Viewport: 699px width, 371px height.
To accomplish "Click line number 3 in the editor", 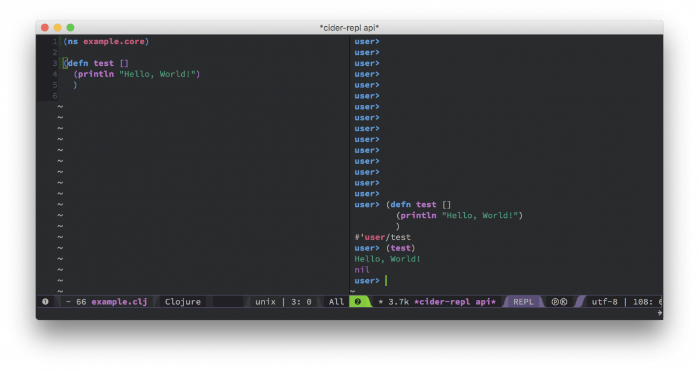I will (x=55, y=63).
